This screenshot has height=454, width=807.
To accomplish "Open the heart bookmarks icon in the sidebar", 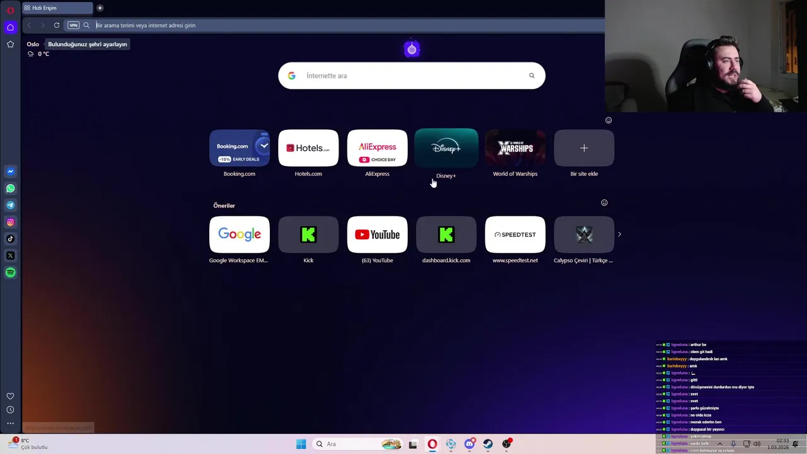I will (x=10, y=396).
